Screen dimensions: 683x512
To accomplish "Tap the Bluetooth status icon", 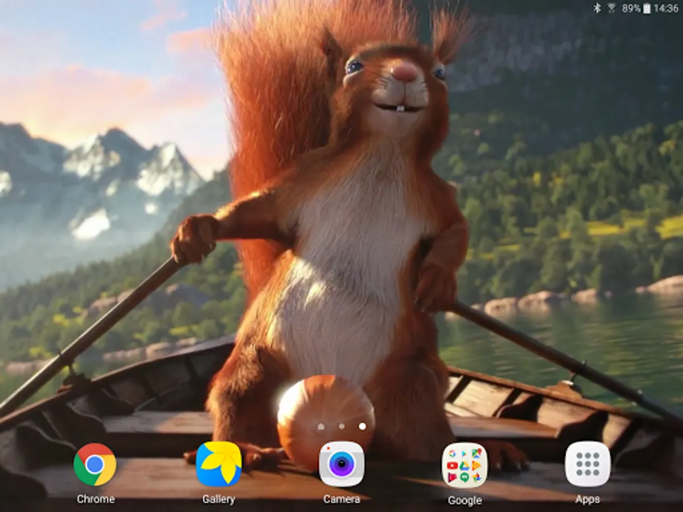I will 597,8.
